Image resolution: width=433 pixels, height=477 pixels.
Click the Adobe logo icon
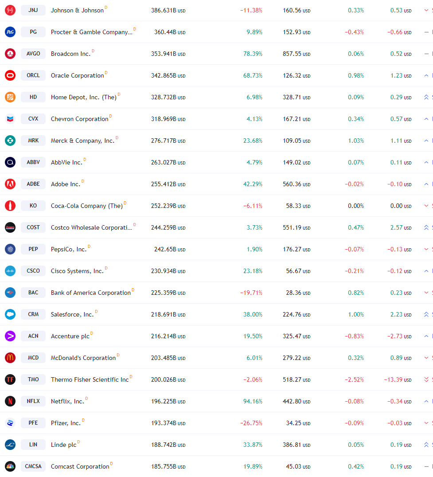point(10,184)
